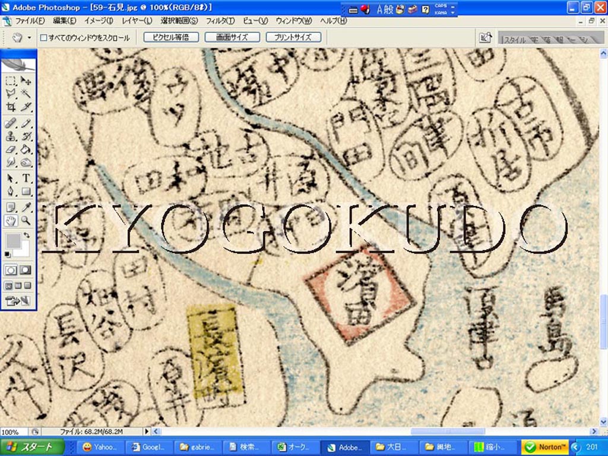Viewport: 608px width, 456px height.
Task: Open the ファイル(F) menu
Action: click(x=30, y=21)
